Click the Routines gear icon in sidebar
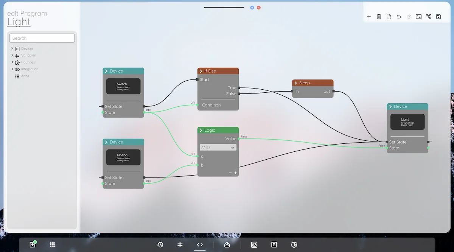 pos(17,62)
